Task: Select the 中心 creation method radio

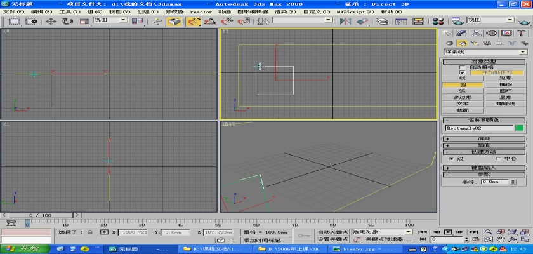Action: tap(498, 159)
